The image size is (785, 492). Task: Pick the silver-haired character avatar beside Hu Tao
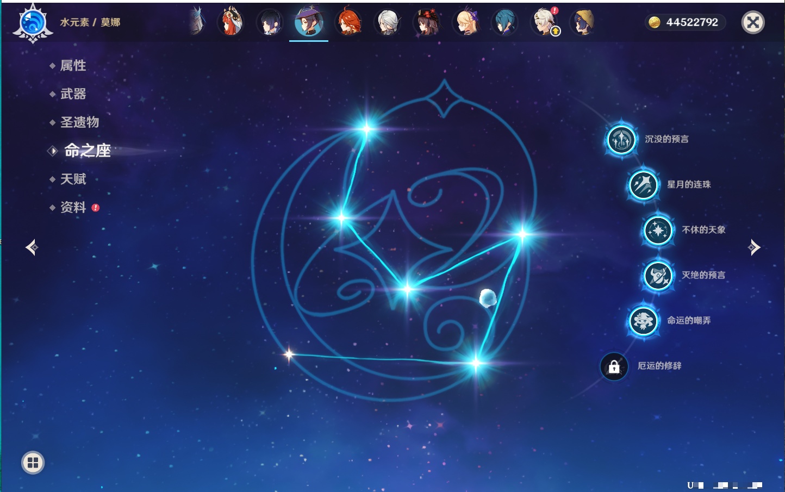point(388,22)
